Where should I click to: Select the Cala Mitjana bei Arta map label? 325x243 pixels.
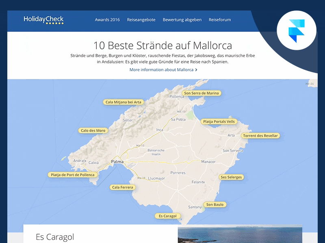tap(123, 102)
